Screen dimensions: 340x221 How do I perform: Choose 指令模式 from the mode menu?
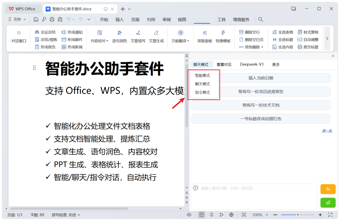(x=202, y=92)
